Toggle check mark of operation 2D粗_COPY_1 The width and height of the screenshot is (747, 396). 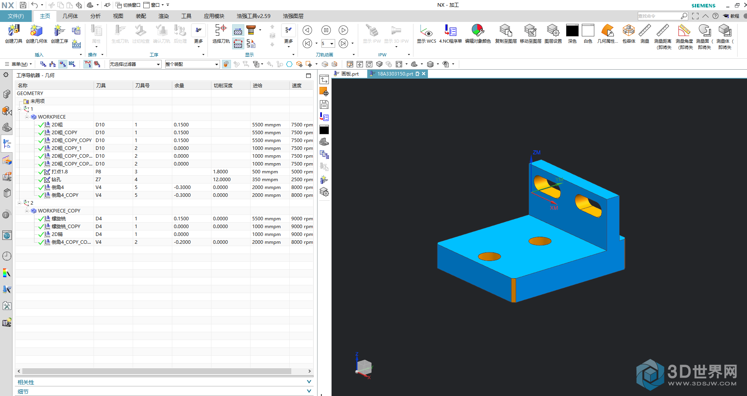(x=41, y=148)
